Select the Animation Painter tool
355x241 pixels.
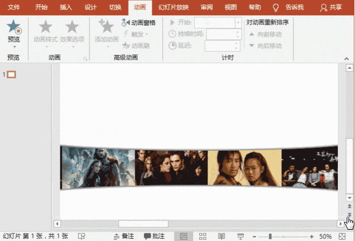[136, 46]
